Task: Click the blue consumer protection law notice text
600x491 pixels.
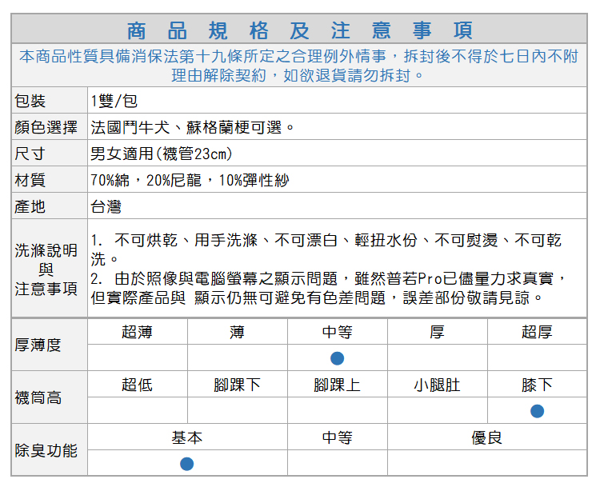Action: 298,66
